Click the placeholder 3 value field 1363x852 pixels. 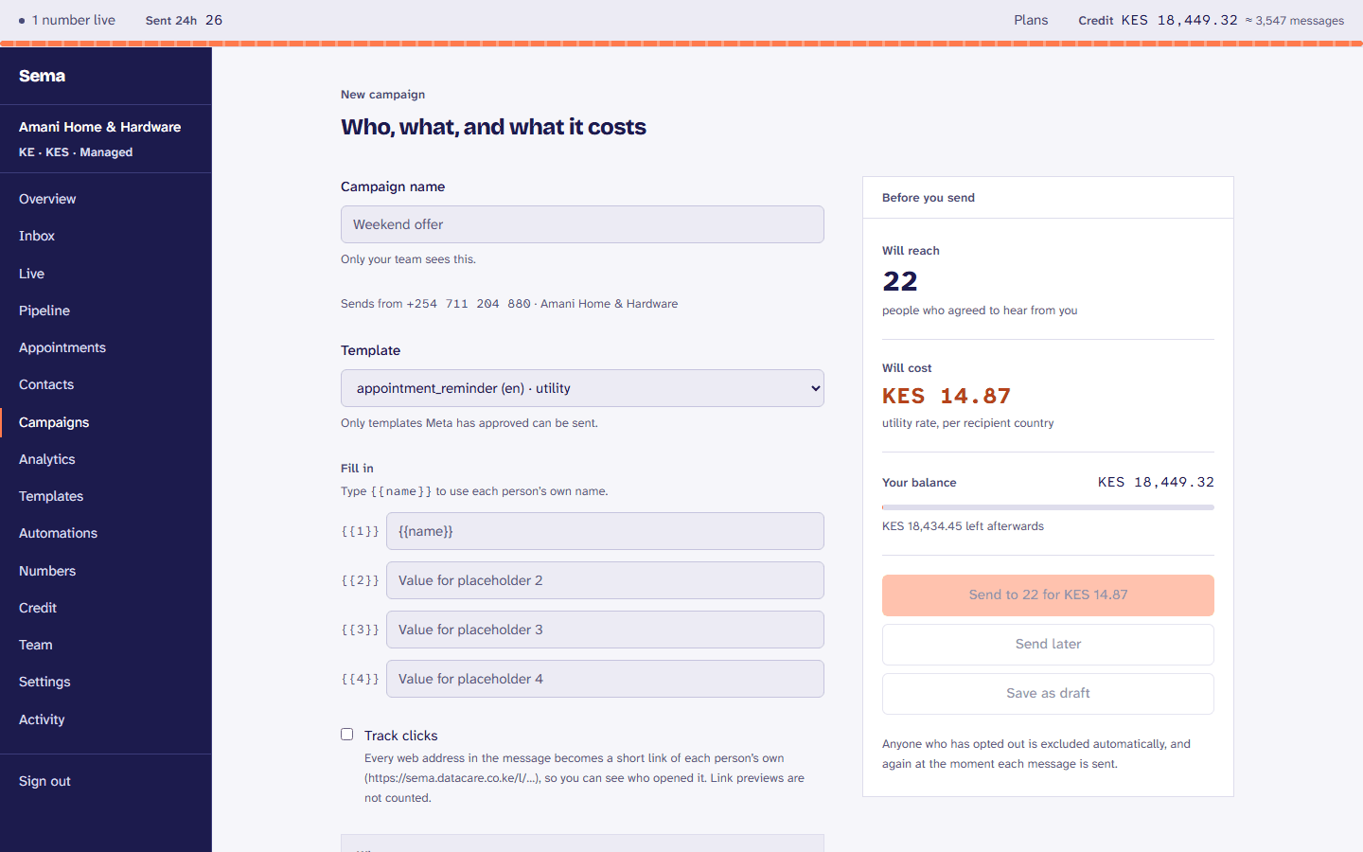pos(605,630)
